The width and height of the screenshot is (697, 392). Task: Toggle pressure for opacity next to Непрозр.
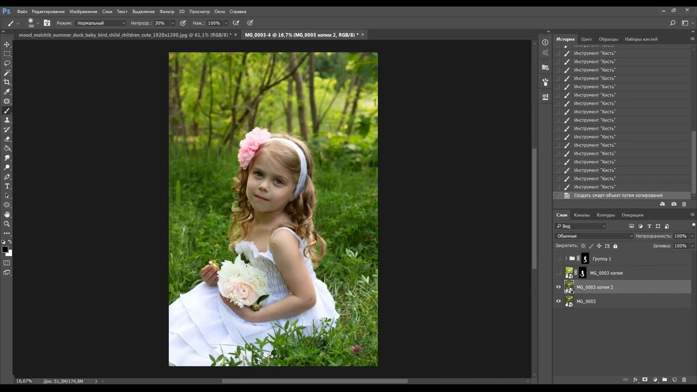pyautogui.click(x=183, y=23)
